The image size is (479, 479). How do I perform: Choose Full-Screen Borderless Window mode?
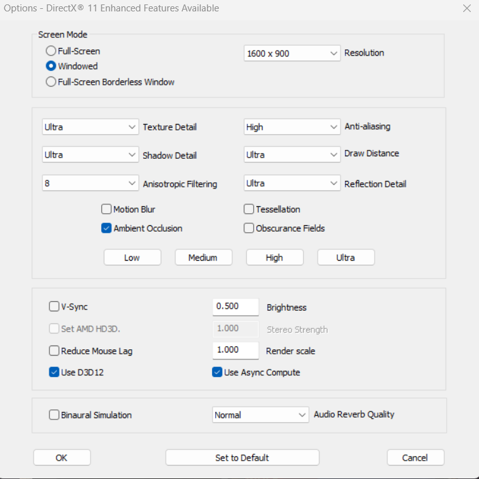(51, 82)
